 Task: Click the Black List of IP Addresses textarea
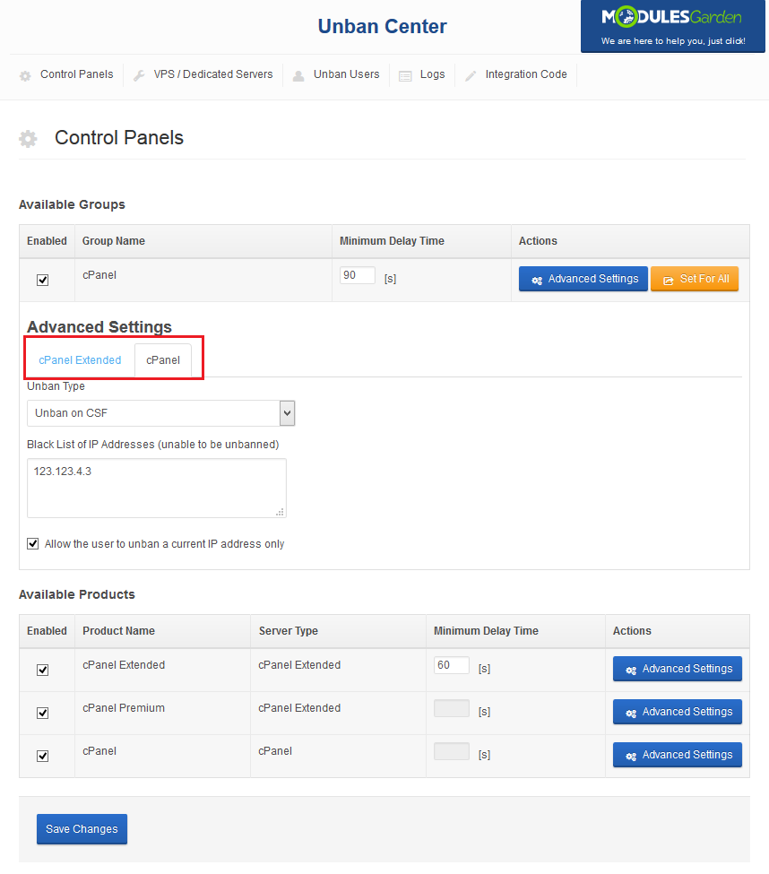click(x=157, y=489)
